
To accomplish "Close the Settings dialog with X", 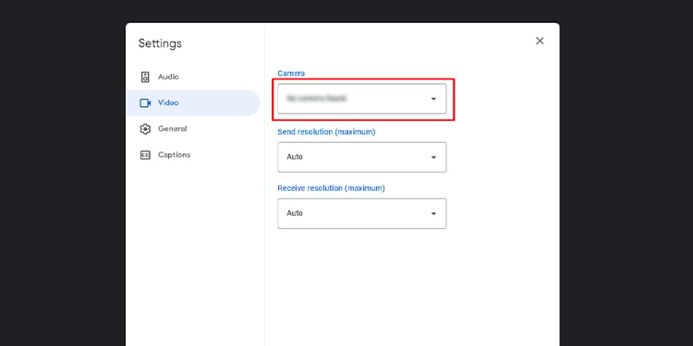I will pyautogui.click(x=540, y=41).
